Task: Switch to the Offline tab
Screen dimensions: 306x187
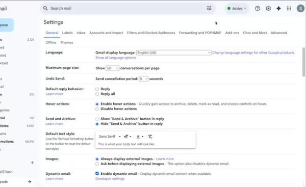Action: coord(51,42)
